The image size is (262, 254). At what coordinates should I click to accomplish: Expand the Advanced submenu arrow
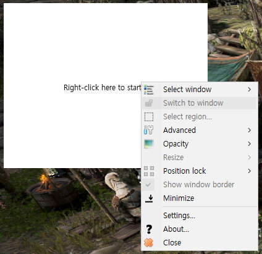pos(250,130)
